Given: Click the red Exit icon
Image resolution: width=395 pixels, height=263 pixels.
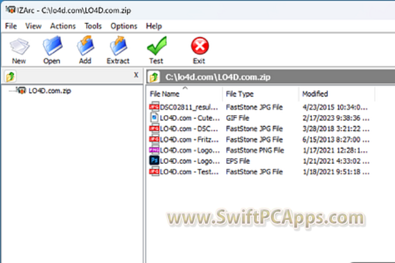Looking at the screenshot, I should point(200,46).
